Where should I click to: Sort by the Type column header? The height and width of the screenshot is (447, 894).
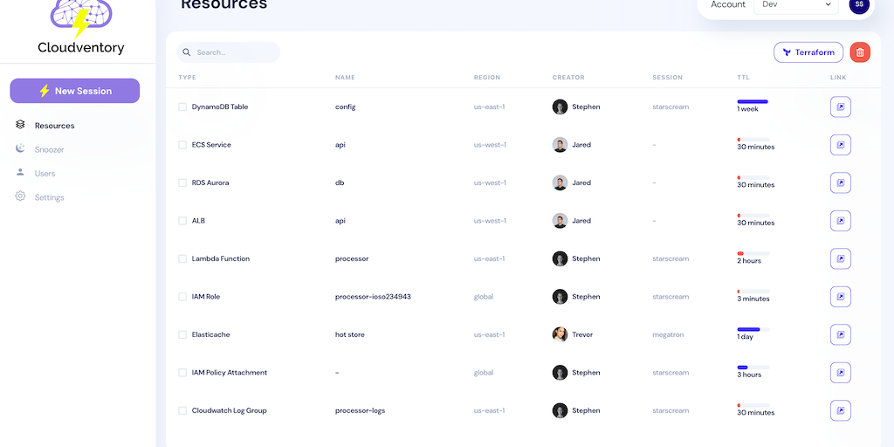click(x=187, y=78)
